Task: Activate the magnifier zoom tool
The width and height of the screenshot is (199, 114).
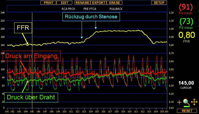Action: [187, 101]
